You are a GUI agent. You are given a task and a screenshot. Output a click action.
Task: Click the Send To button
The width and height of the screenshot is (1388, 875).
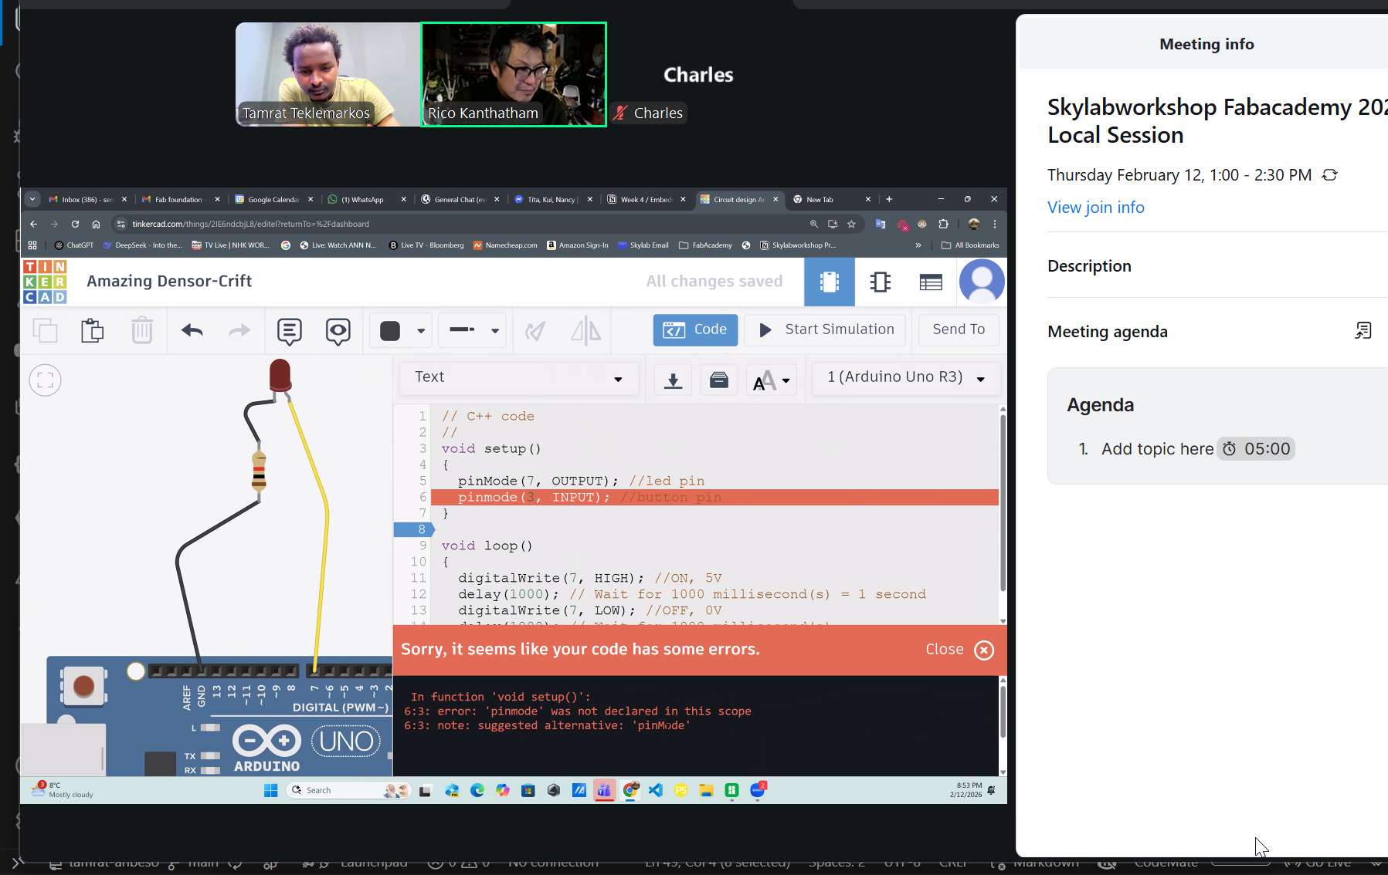[959, 329]
